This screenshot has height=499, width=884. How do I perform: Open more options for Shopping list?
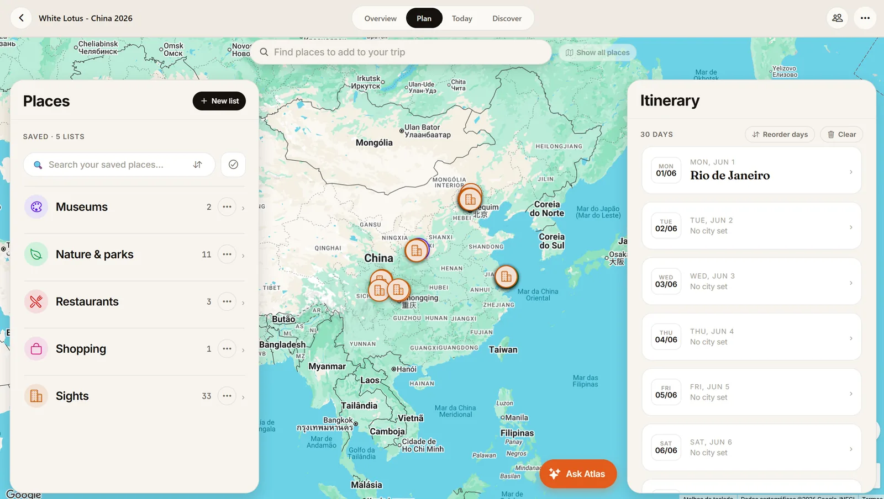tap(227, 349)
